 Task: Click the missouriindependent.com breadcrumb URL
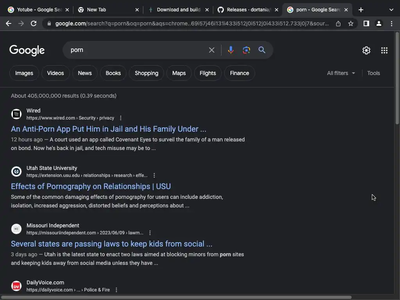[x=85, y=233]
